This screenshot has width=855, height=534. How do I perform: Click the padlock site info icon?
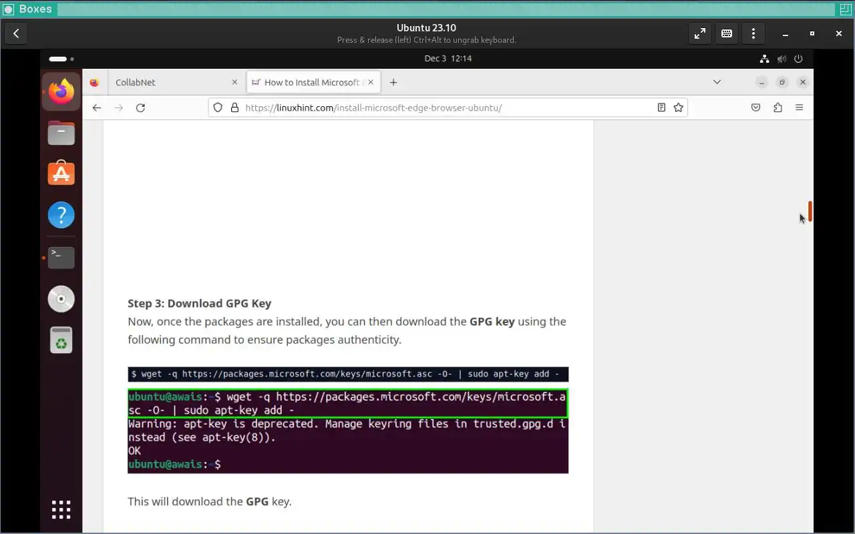point(234,107)
